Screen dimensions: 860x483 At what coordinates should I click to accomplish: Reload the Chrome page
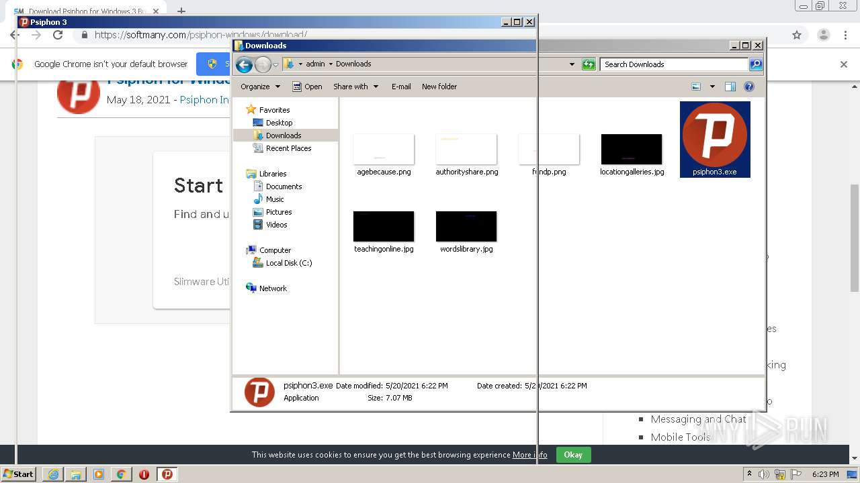click(58, 35)
